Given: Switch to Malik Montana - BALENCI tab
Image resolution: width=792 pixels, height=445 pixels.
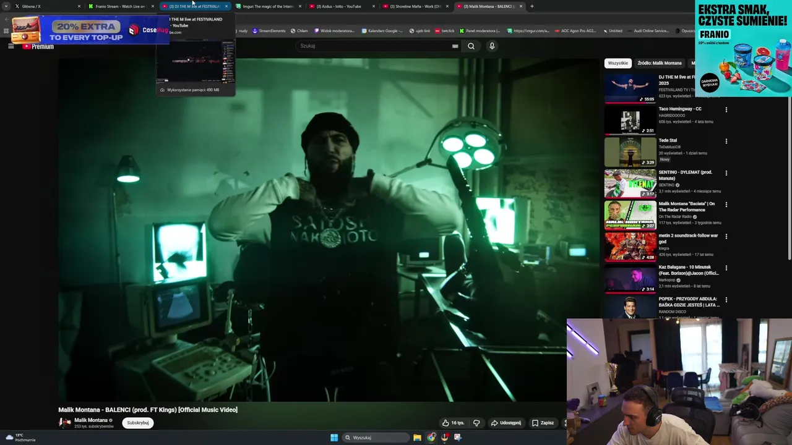Looking at the screenshot, I should (489, 6).
